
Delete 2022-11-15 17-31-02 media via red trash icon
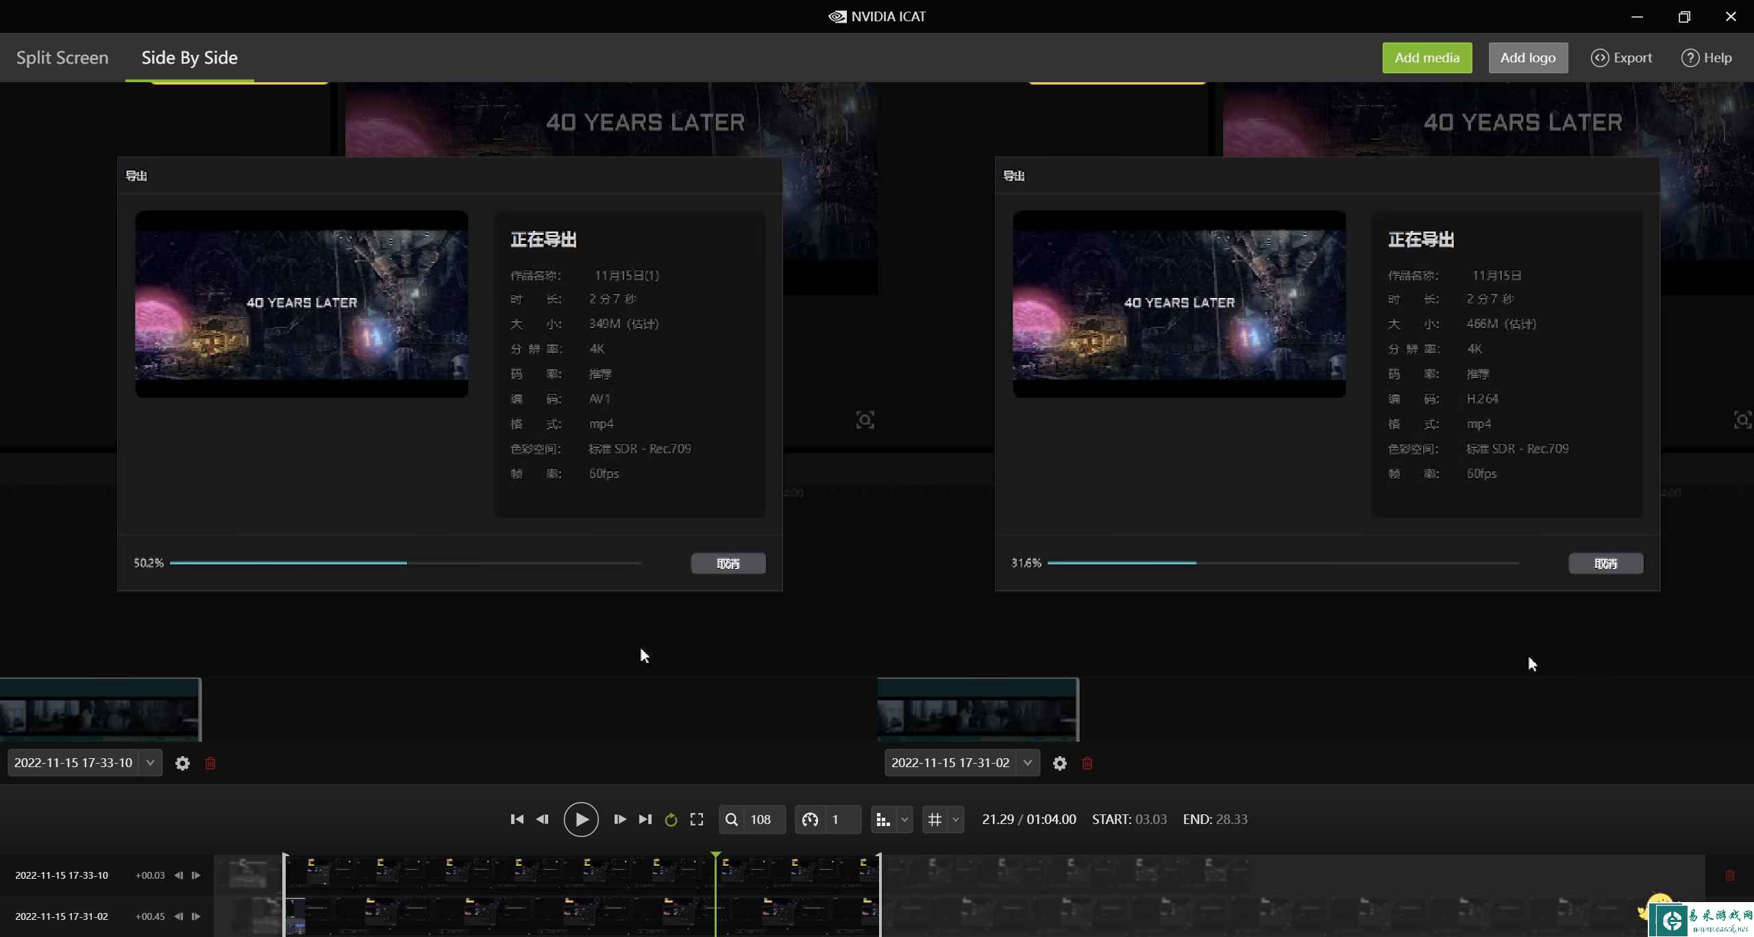click(x=1087, y=763)
